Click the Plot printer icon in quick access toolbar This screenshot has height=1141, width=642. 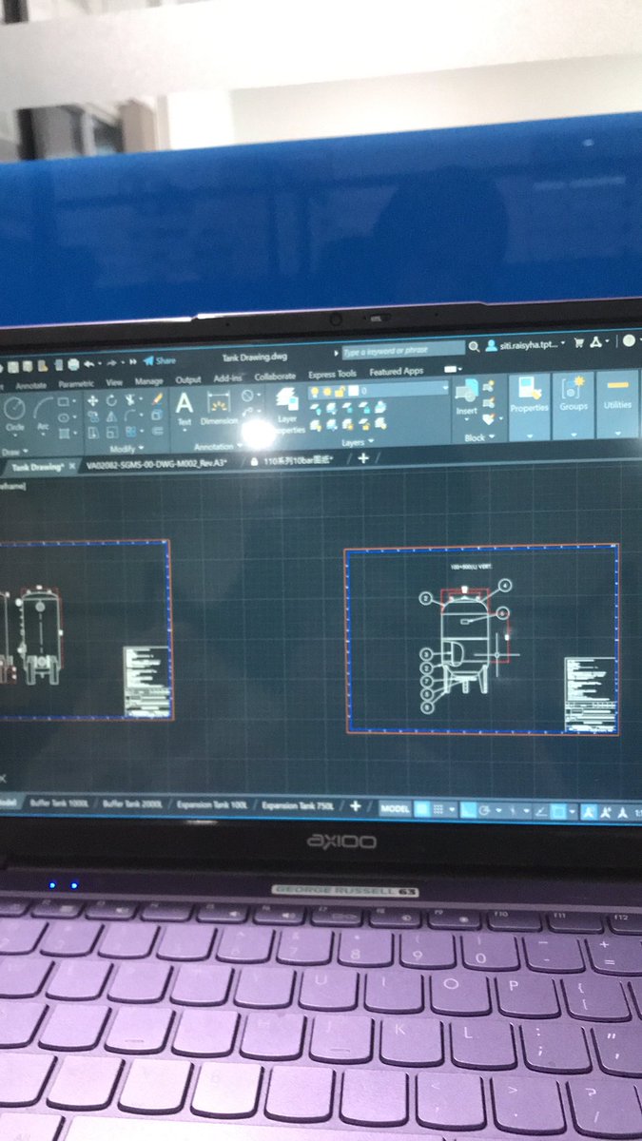click(73, 363)
